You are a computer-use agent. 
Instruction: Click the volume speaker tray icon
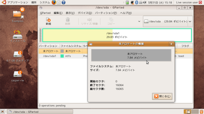pyautogui.click(x=144, y=3)
